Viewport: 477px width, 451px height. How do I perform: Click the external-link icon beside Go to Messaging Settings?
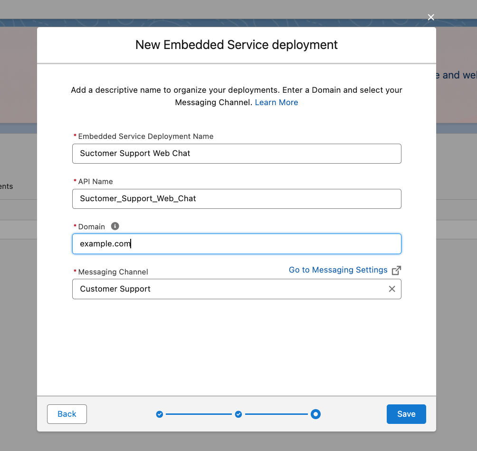click(397, 270)
